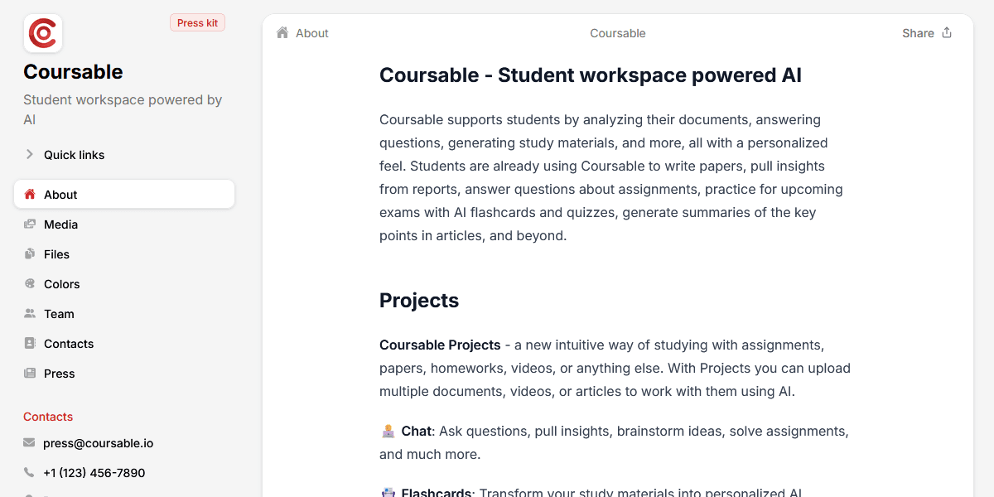Click the Coursable logo icon
This screenshot has height=497, width=994.
tap(43, 34)
